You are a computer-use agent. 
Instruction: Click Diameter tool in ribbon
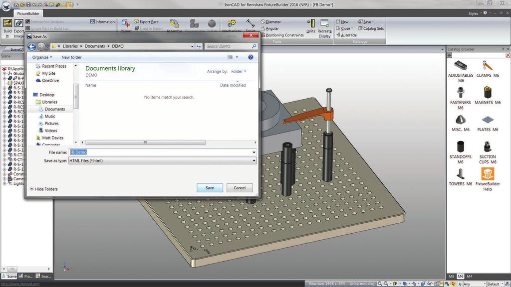tap(270, 22)
